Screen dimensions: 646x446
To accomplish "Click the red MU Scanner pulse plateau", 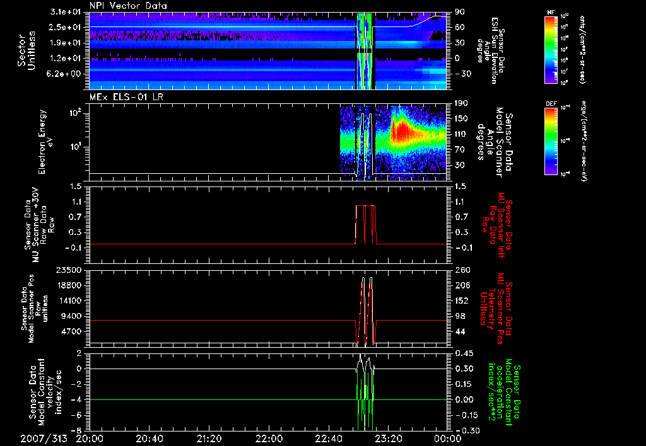I will pos(365,206).
